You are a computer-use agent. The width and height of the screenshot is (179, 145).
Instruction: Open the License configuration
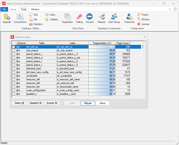pos(144,24)
